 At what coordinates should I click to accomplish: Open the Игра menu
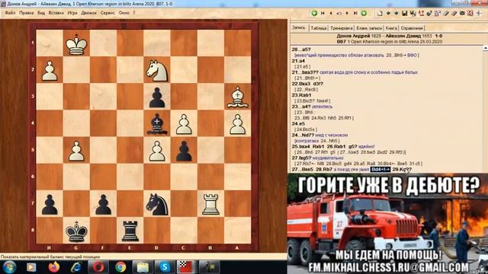72,13
